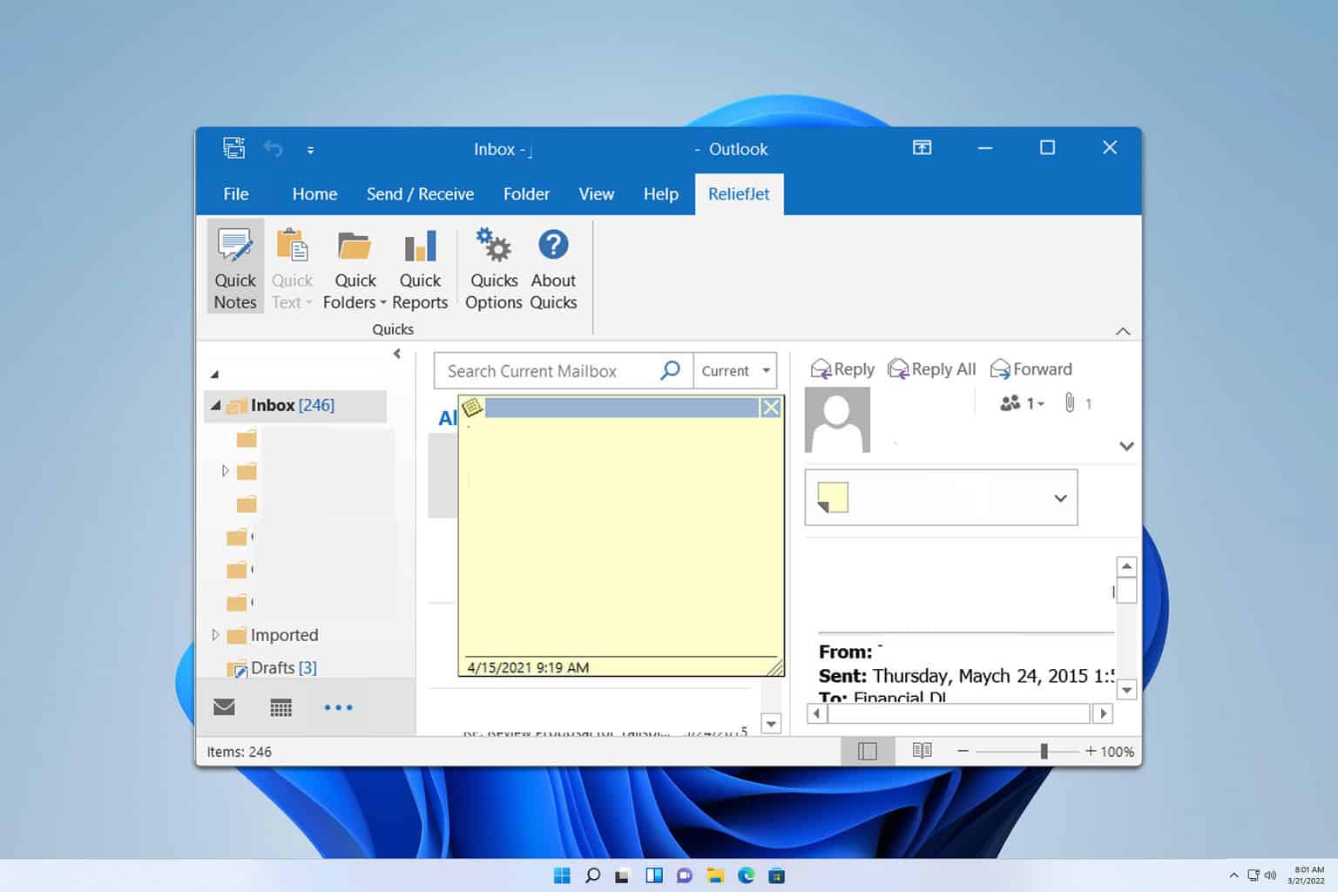Expand the message header chevron

pyautogui.click(x=1126, y=446)
